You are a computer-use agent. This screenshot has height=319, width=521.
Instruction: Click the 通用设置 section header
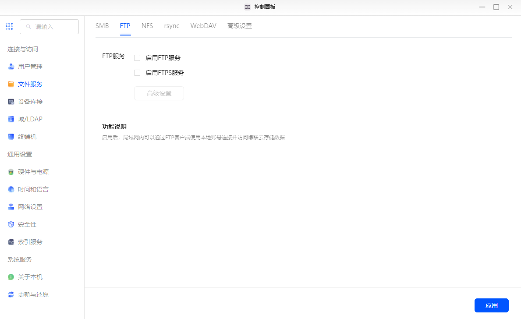click(20, 154)
